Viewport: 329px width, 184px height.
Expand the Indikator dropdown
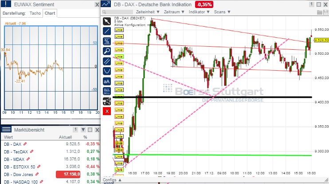click(x=197, y=13)
